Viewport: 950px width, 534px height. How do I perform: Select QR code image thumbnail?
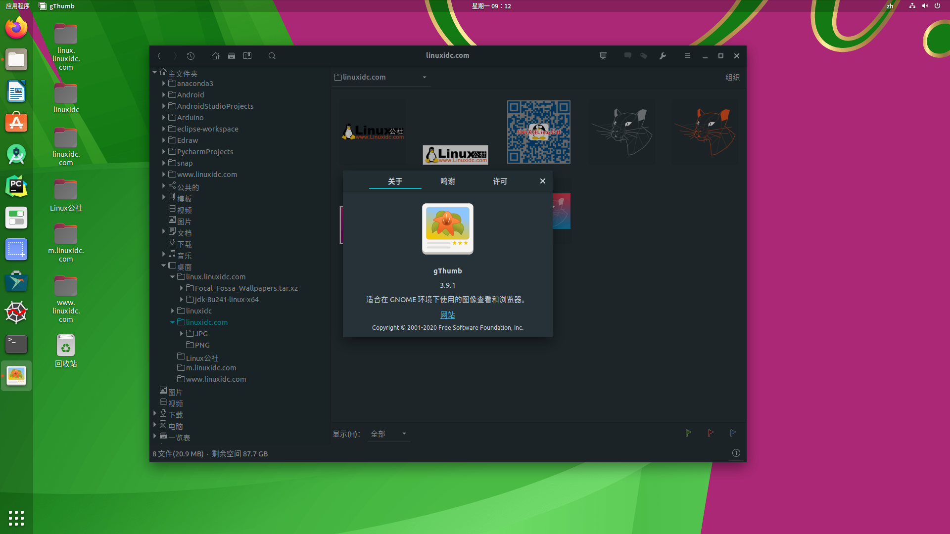click(x=538, y=132)
